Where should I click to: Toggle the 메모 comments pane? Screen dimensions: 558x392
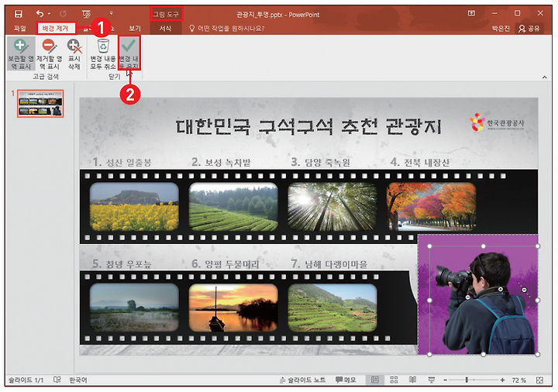click(x=346, y=380)
